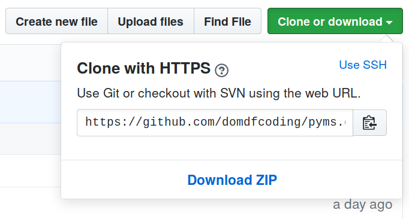409x219 pixels.
Task: Download the repository as ZIP
Action: click(x=232, y=180)
